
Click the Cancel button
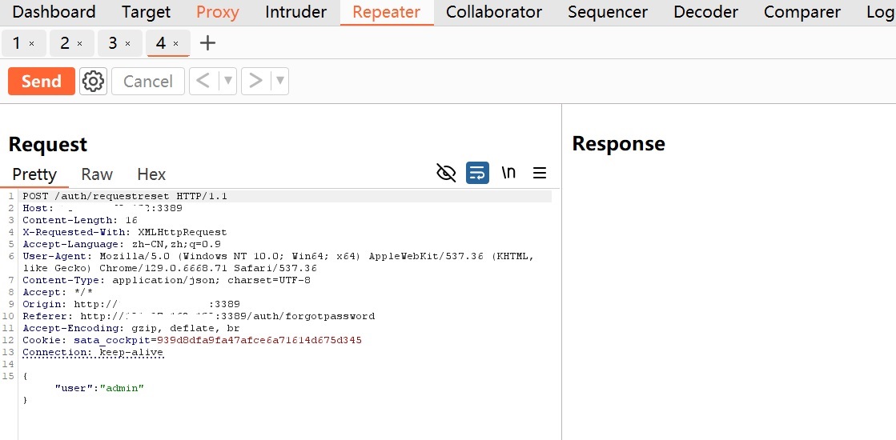point(148,81)
